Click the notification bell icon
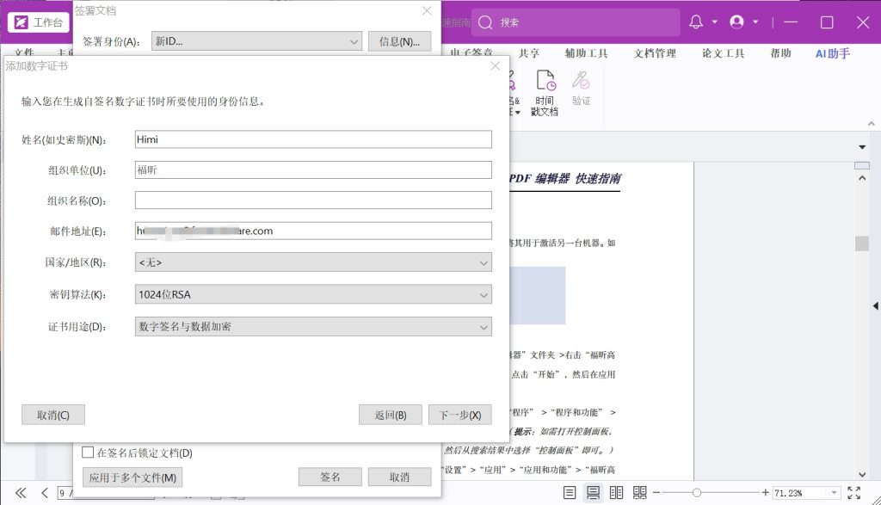 pyautogui.click(x=696, y=22)
